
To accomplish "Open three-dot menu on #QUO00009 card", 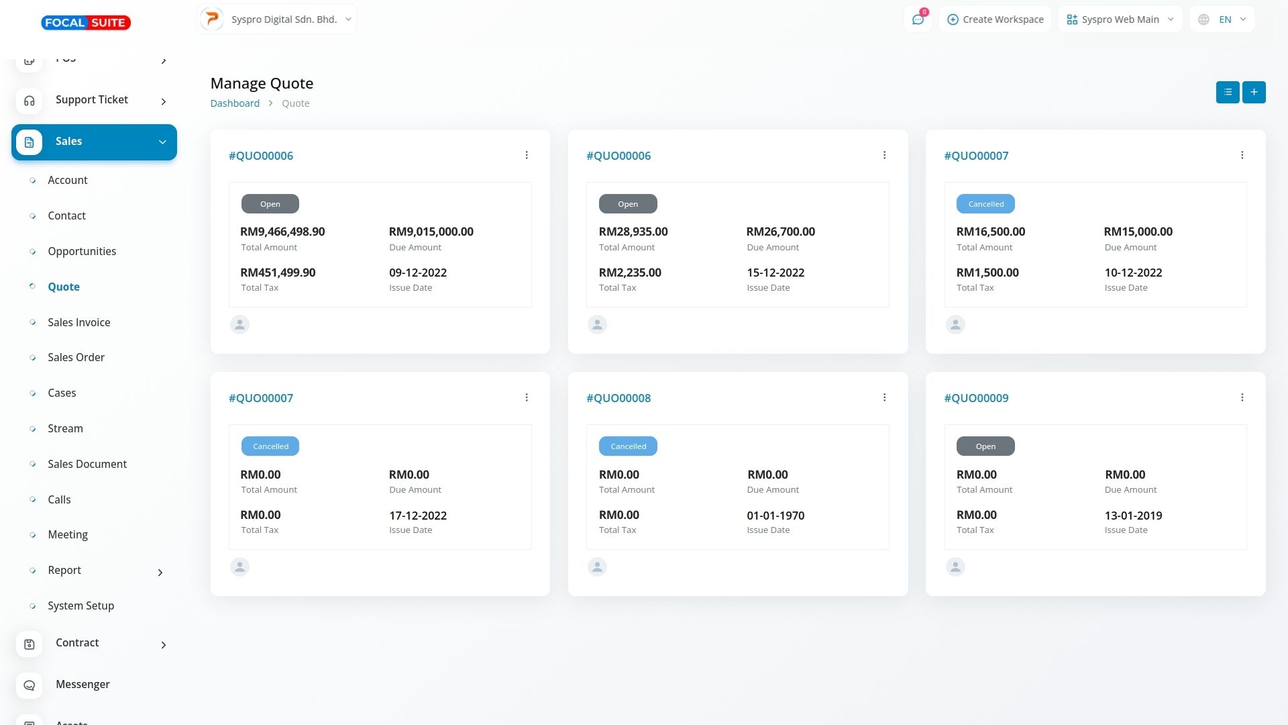I will pos(1242,397).
